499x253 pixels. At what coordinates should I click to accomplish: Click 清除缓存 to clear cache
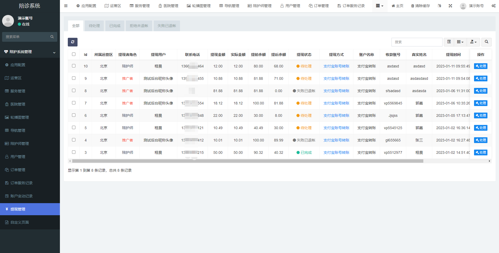pos(420,6)
